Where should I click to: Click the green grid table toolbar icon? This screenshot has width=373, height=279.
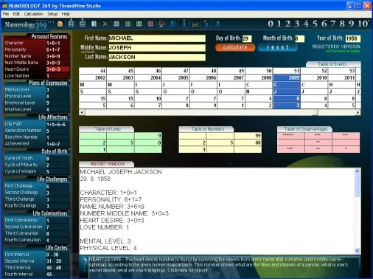pyautogui.click(x=128, y=24)
